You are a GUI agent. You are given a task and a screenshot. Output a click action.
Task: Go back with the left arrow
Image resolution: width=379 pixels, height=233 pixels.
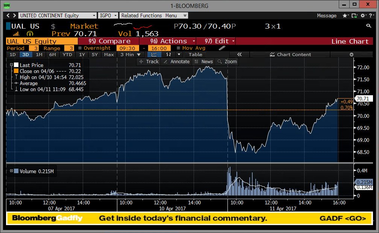point(8,15)
